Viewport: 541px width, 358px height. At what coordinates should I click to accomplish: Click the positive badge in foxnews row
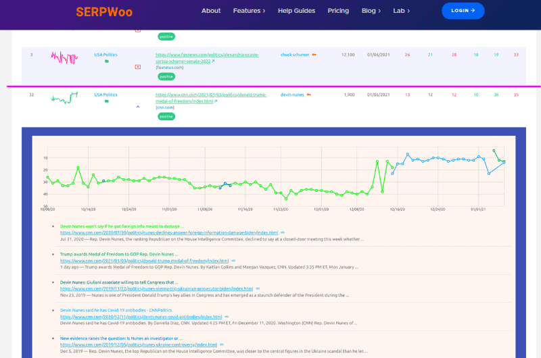[x=166, y=76]
